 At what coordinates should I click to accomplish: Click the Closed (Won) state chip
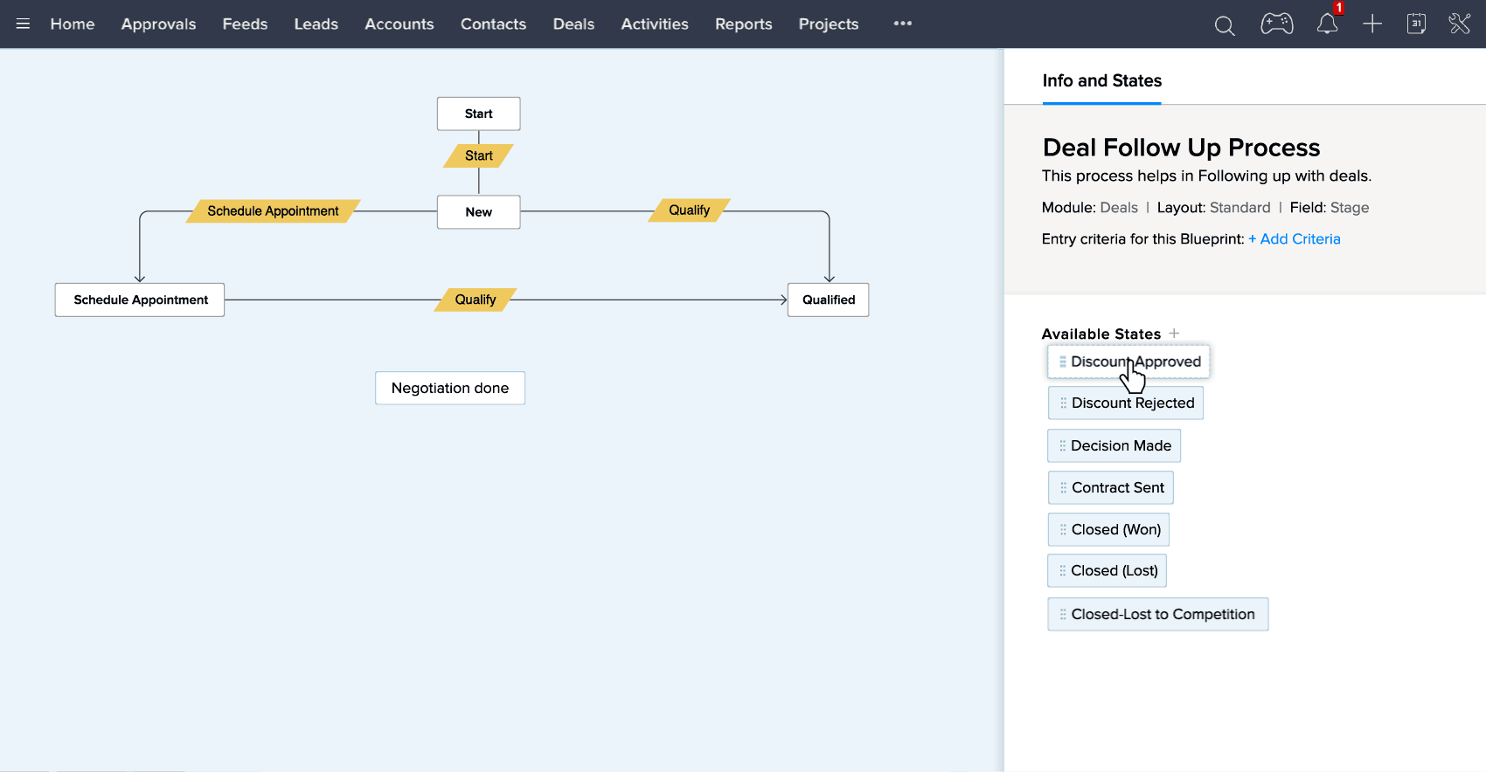pos(1108,530)
